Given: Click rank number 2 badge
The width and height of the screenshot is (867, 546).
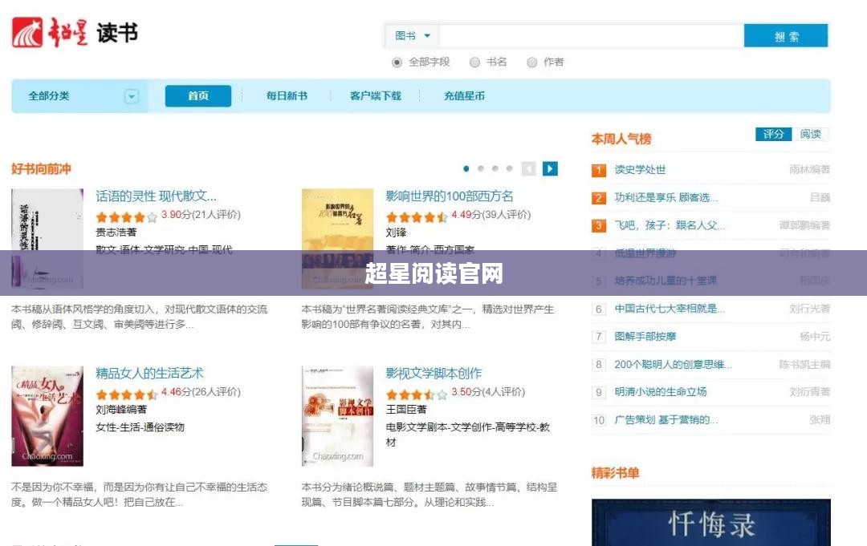Looking at the screenshot, I should click(599, 198).
